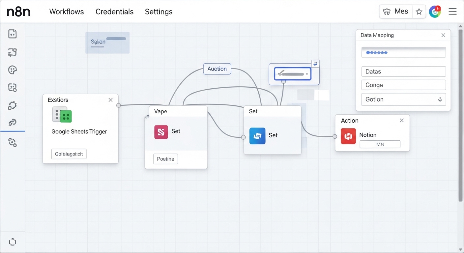This screenshot has width=464, height=253.
Task: Open the hamburger menu icon
Action: tap(452, 12)
